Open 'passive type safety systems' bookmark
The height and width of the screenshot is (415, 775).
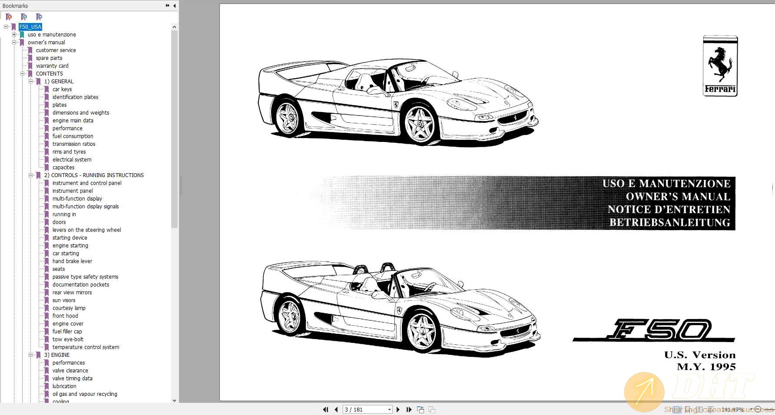coord(85,277)
